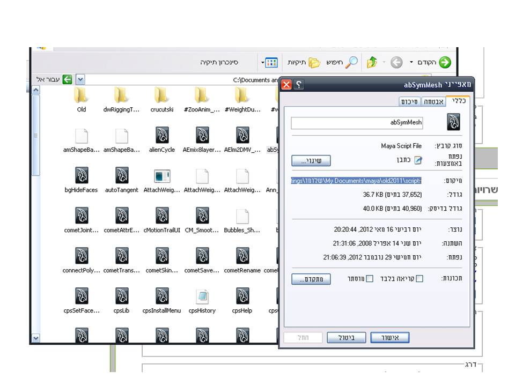Select the cometAttrE... script icon

coord(122,216)
